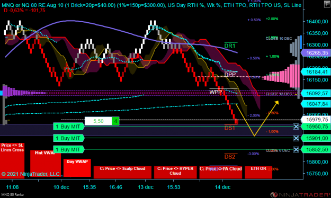
Task: Click the F icon in top-right corner
Action: [327, 4]
